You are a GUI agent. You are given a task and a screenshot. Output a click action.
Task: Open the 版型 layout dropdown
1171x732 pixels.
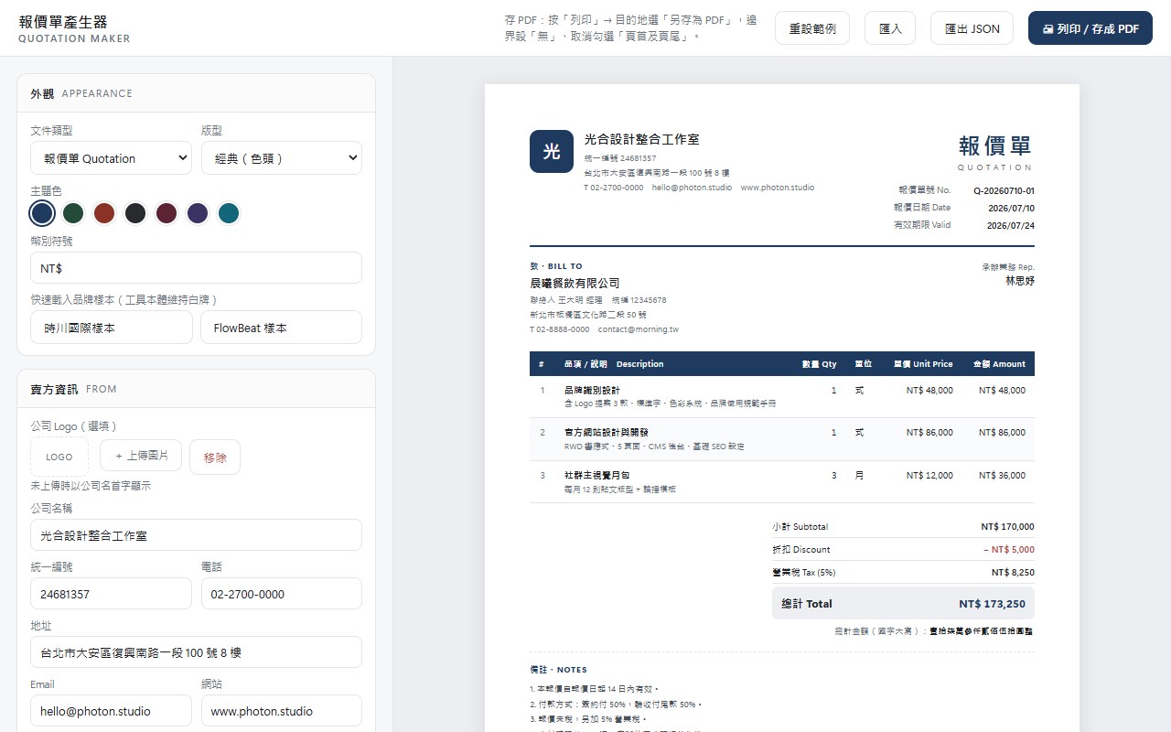coord(281,157)
